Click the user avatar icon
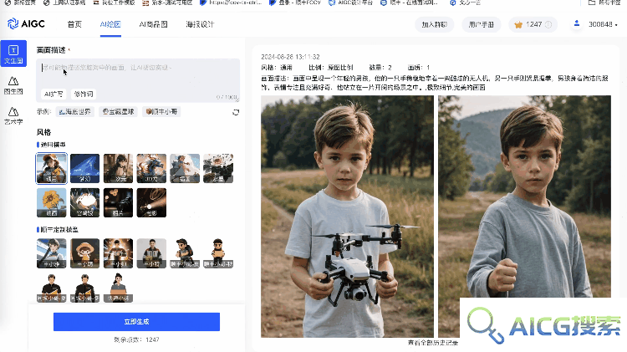 [577, 24]
